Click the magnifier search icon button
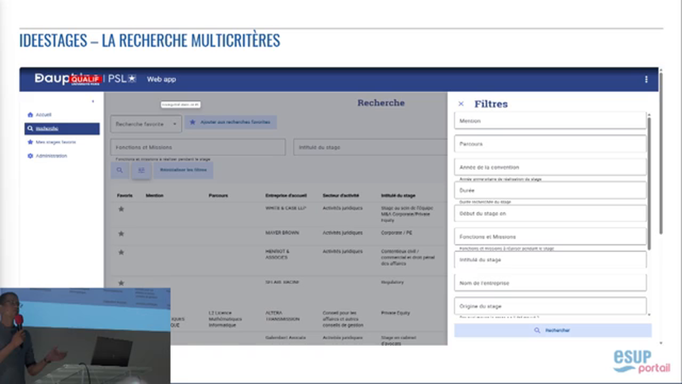The width and height of the screenshot is (682, 384). 119,170
